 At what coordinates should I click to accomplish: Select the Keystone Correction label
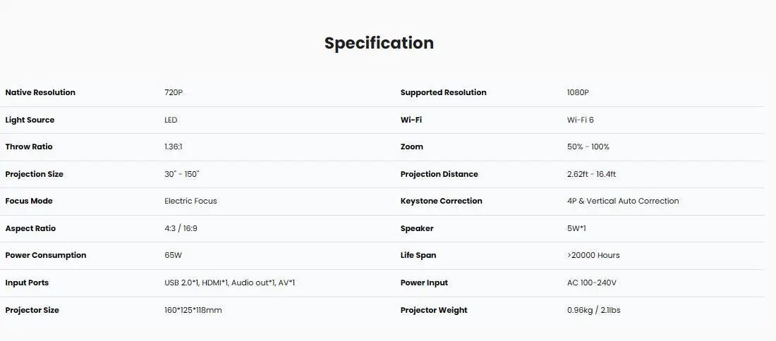tap(441, 201)
